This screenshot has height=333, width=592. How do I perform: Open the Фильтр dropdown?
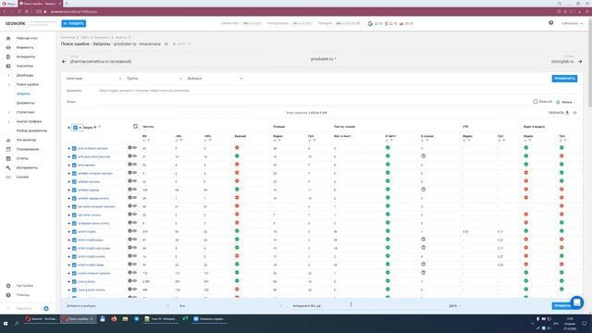point(566,102)
